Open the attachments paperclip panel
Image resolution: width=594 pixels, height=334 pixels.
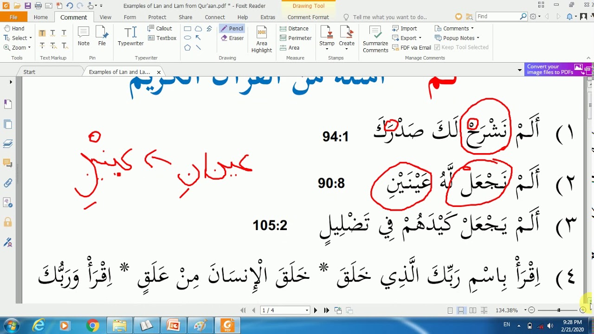click(x=8, y=183)
